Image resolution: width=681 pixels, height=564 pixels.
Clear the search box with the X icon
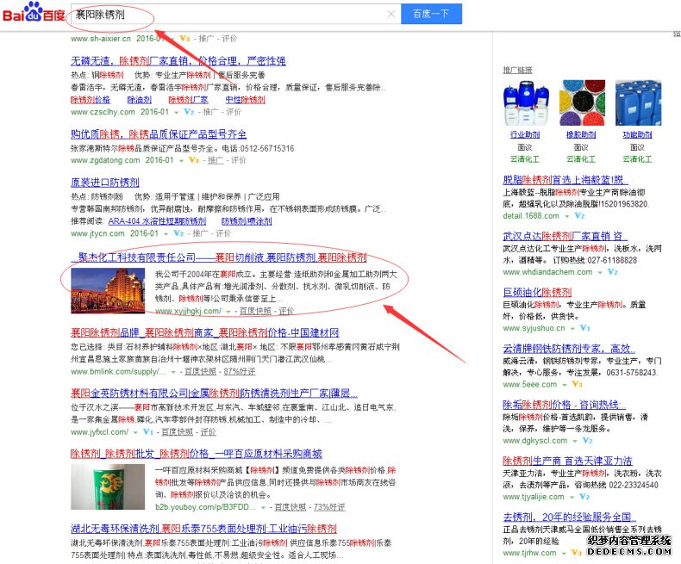point(390,15)
